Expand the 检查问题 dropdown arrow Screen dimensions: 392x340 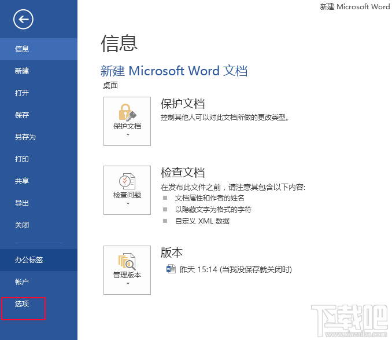pos(128,203)
